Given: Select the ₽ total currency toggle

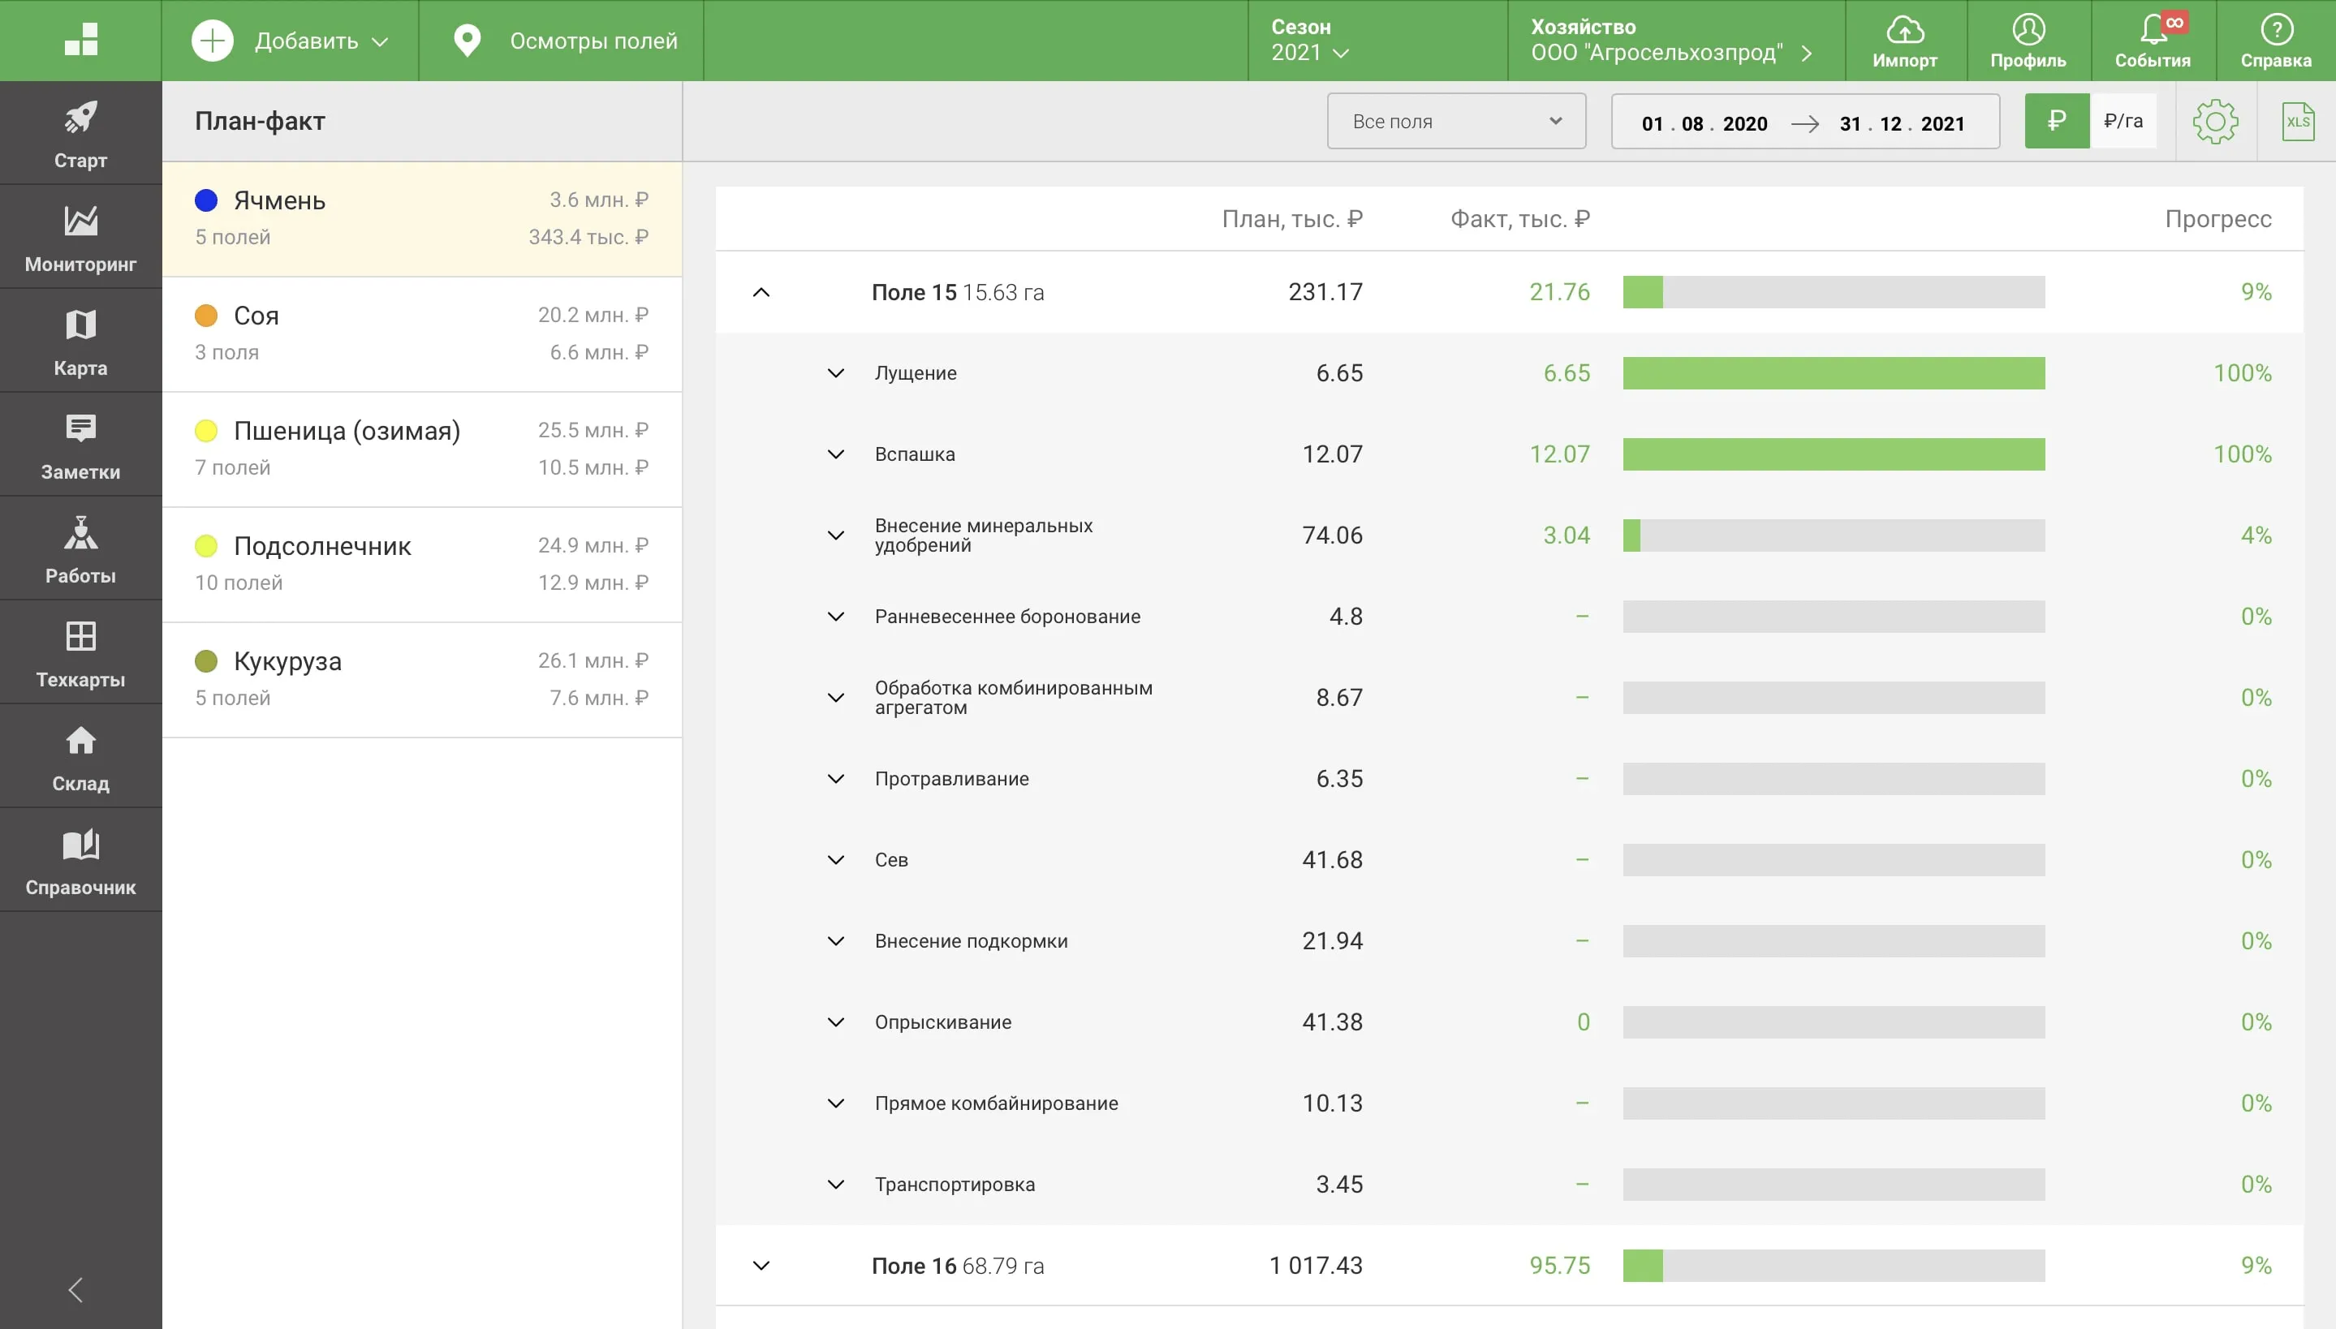Looking at the screenshot, I should [x=2057, y=120].
